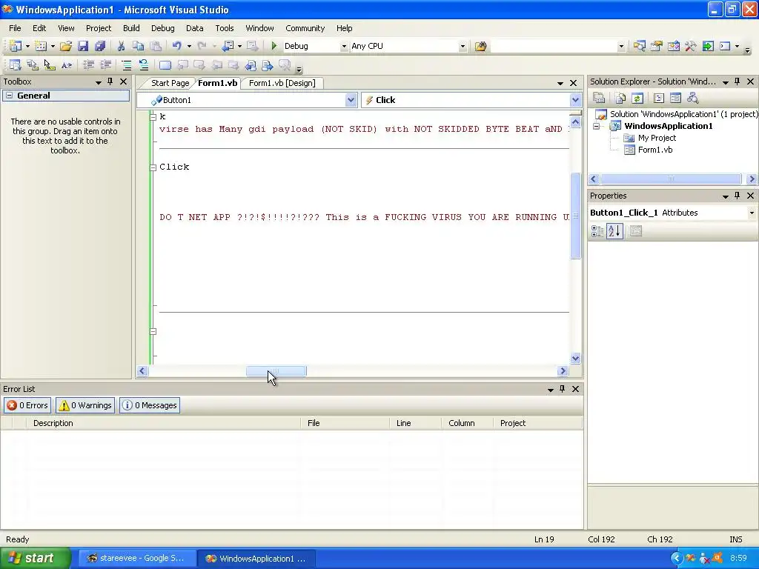Open the Build menu
The height and width of the screenshot is (569, 759).
(131, 28)
